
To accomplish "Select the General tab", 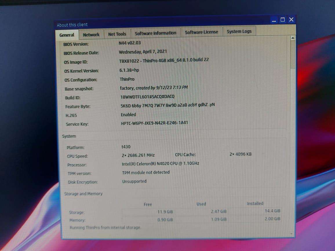I will [67, 35].
